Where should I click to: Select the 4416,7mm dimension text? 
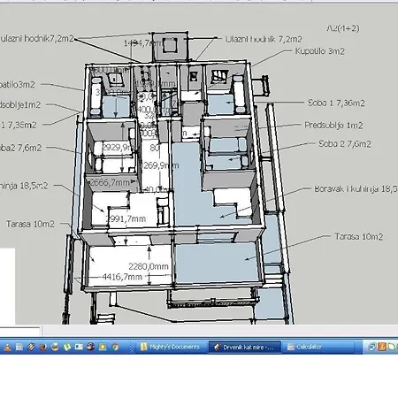122,277
